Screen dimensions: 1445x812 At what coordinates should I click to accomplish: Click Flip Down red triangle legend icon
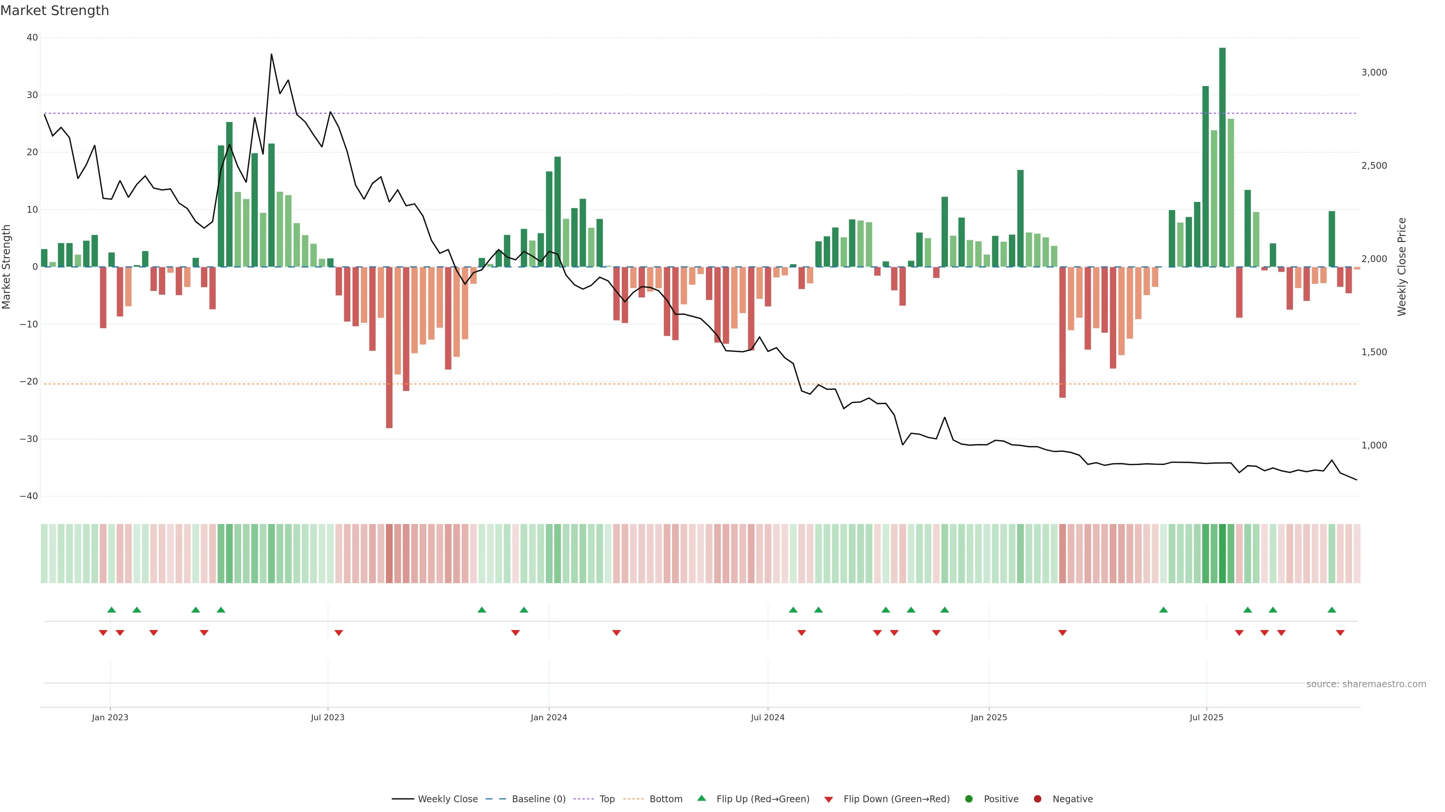829,800
